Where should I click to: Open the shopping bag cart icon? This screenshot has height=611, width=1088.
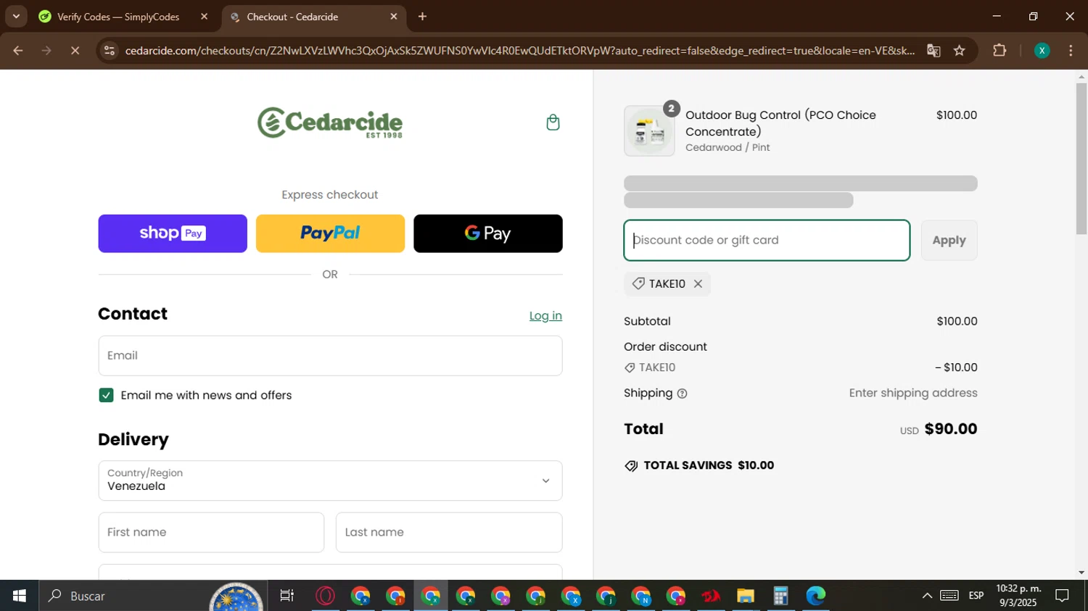553,122
